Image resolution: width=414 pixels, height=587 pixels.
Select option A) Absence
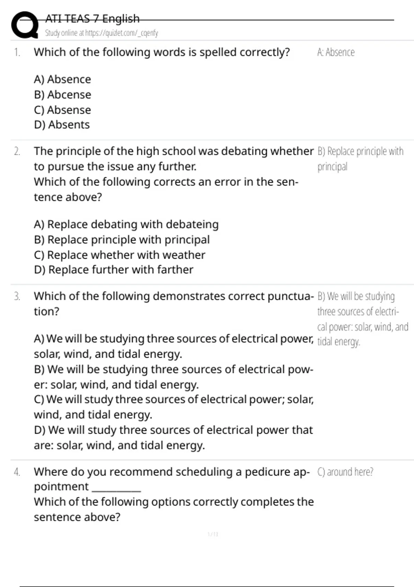point(62,79)
